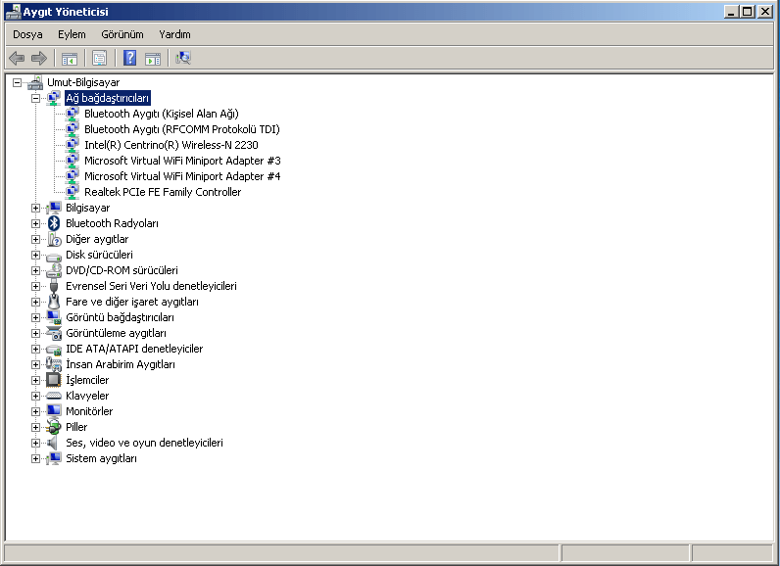The width and height of the screenshot is (780, 566).
Task: Expand the Bilgisayar node
Action: [x=36, y=208]
